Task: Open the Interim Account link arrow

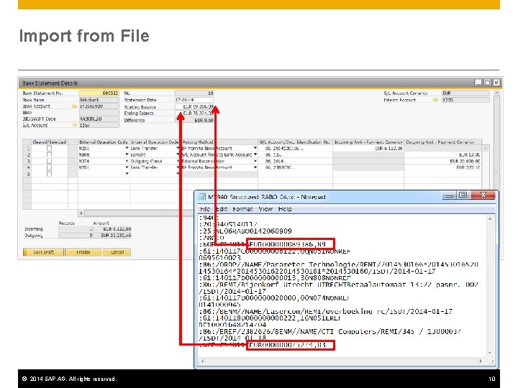Action: click(436, 100)
